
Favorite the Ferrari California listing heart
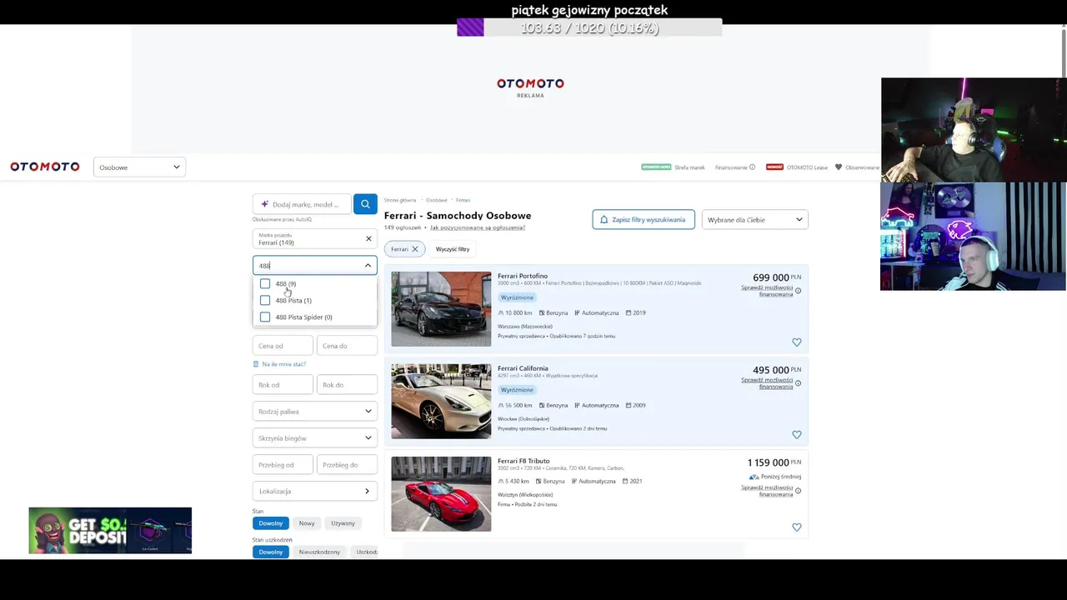(x=797, y=435)
